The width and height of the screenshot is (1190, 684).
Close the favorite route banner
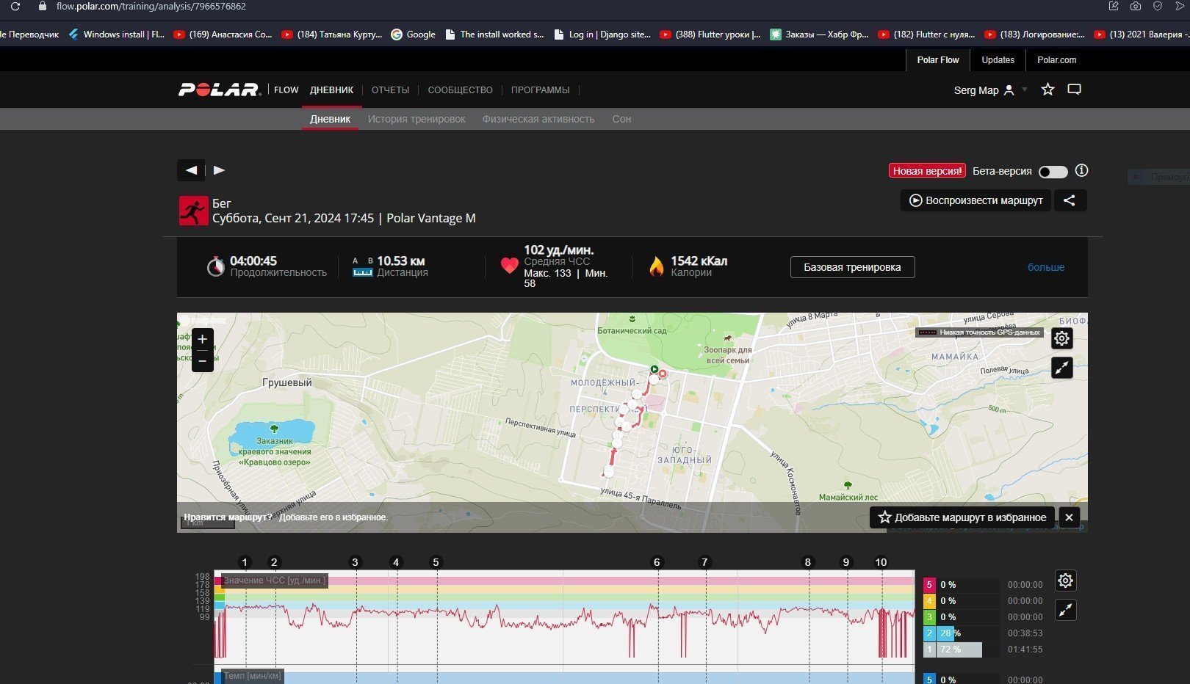(x=1069, y=517)
